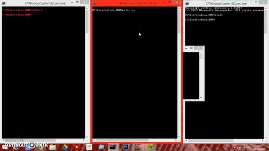This screenshot has width=269, height=151.
Task: Click the down arrow in right cmd scrollbar
Action: tap(266, 137)
